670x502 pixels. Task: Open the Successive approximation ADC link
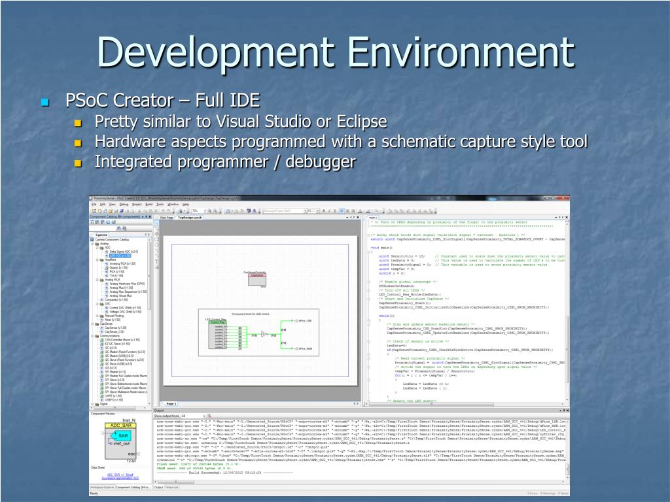(x=120, y=478)
